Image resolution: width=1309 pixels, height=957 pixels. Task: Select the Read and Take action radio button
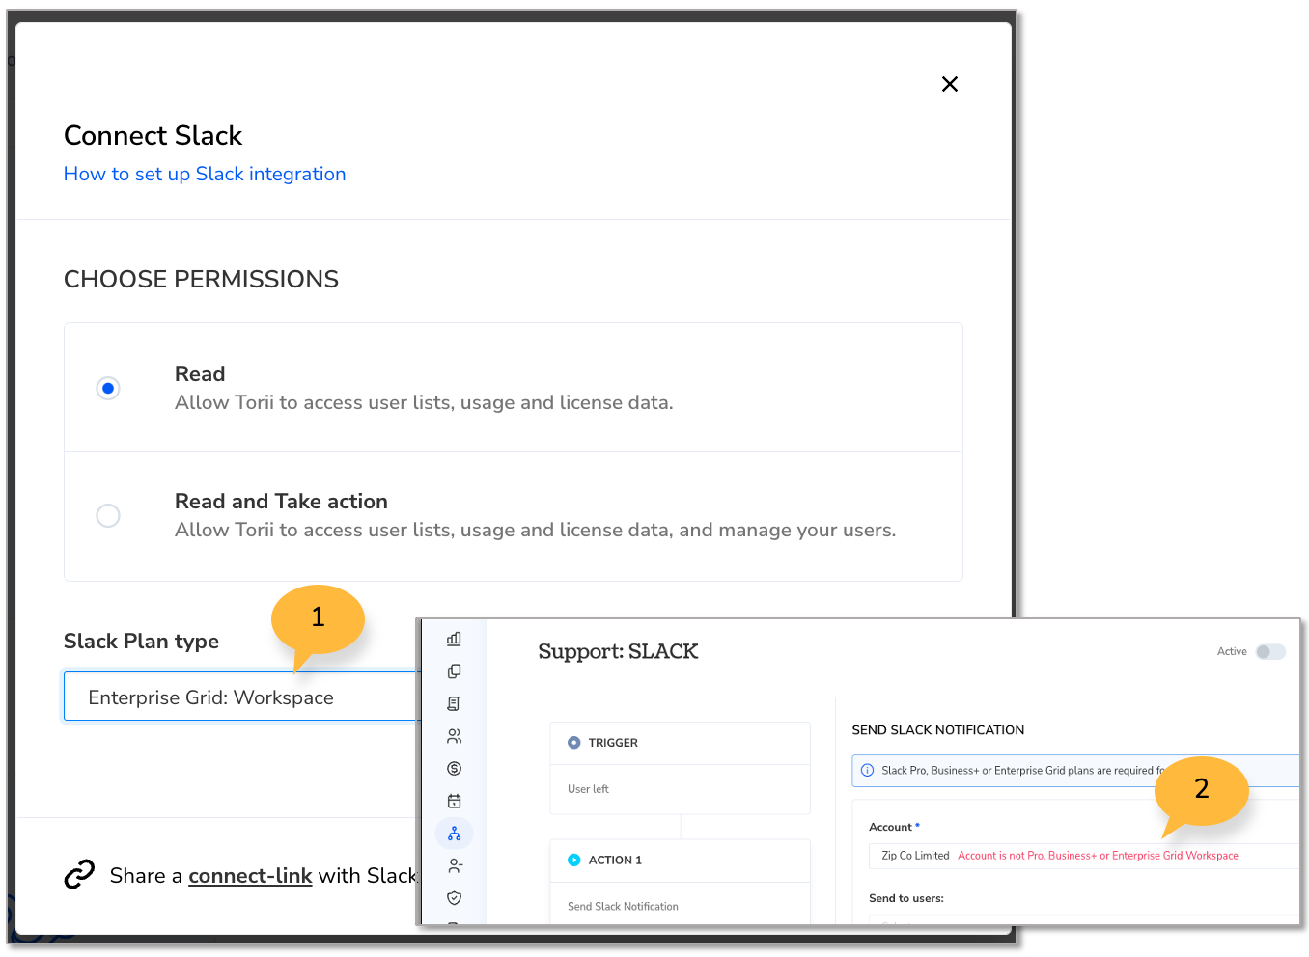(108, 515)
